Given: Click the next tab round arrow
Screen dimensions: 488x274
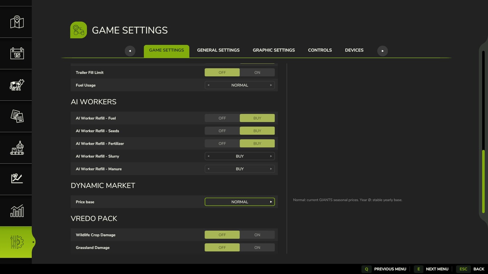Looking at the screenshot, I should (x=382, y=51).
